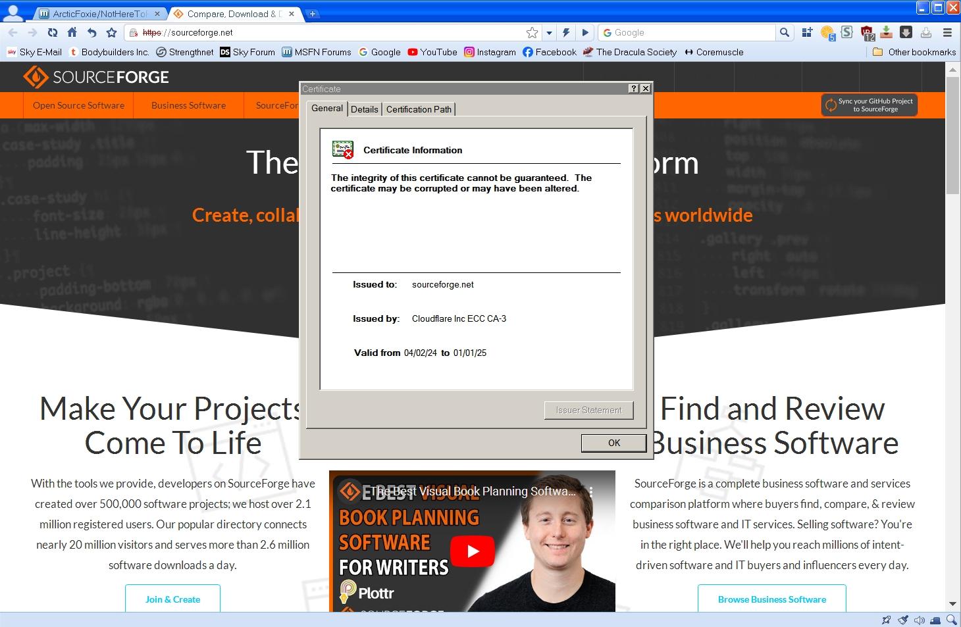This screenshot has width=961, height=627.
Task: Close the ArcticFoxie tab
Action: click(x=157, y=13)
